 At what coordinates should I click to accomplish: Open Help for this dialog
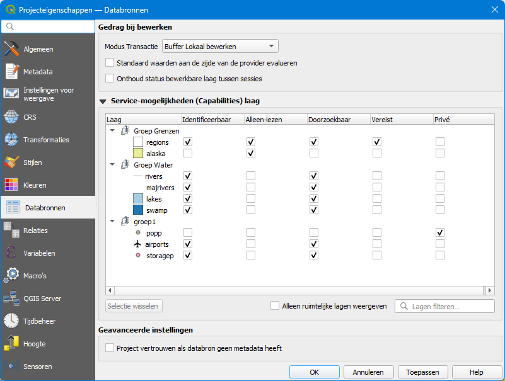[x=477, y=372]
